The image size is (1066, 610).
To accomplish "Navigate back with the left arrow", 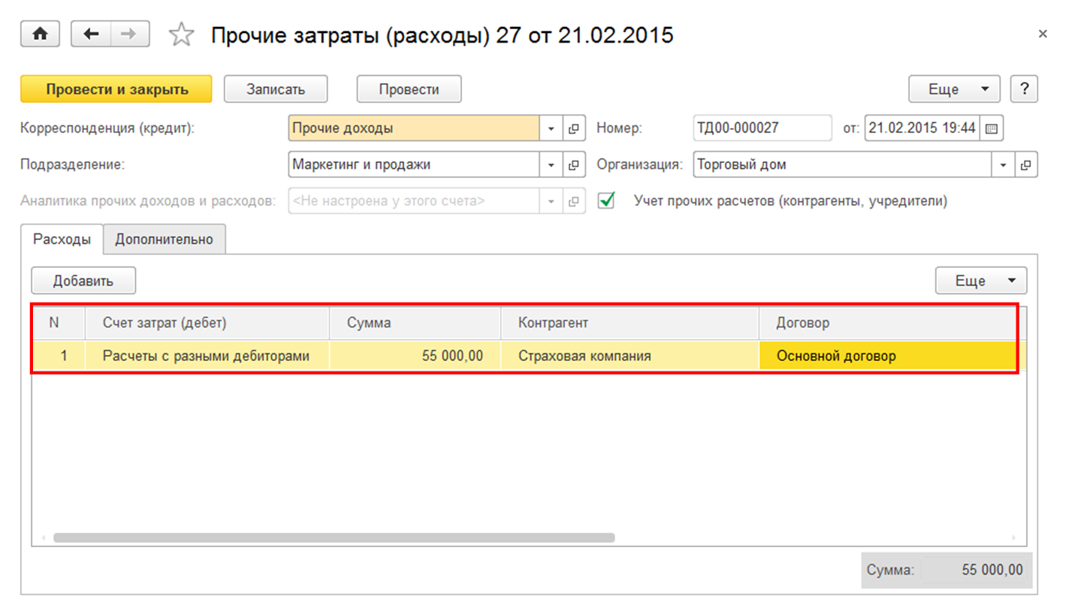I will pyautogui.click(x=91, y=35).
